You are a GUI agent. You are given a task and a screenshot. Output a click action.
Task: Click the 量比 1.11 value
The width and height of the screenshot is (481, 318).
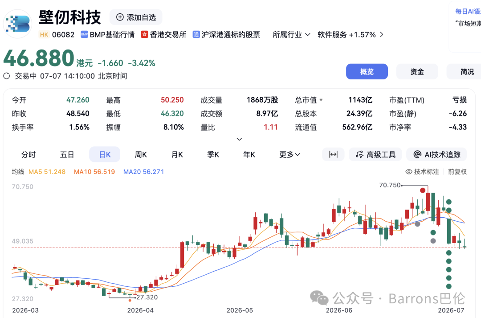click(271, 127)
